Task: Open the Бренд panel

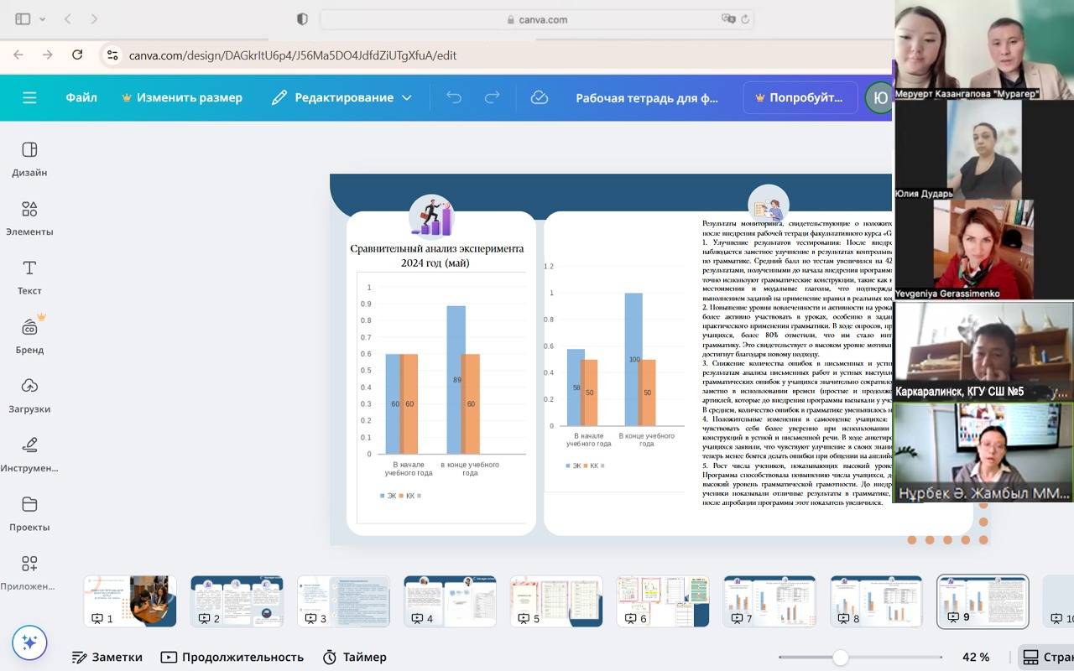Action: (x=29, y=335)
